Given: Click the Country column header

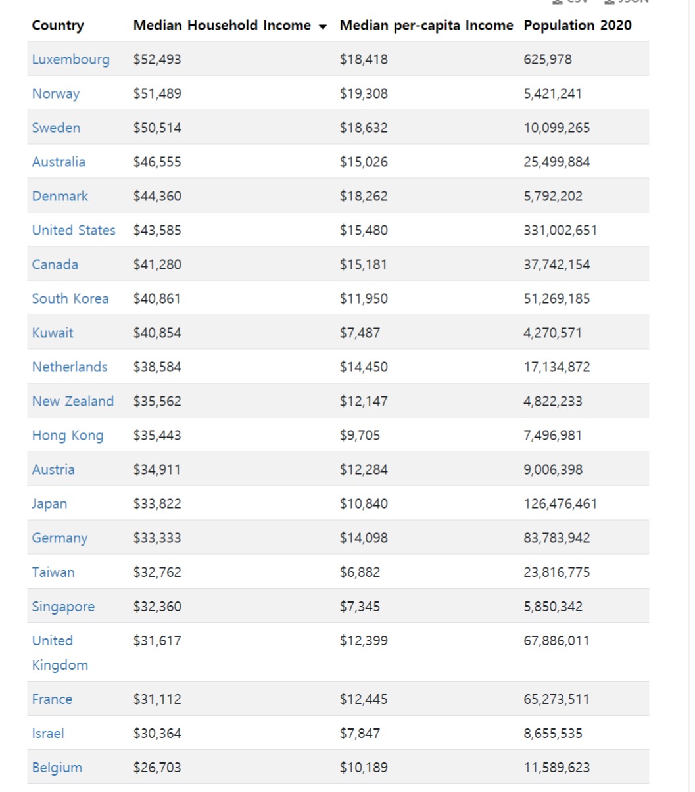Looking at the screenshot, I should tap(58, 26).
